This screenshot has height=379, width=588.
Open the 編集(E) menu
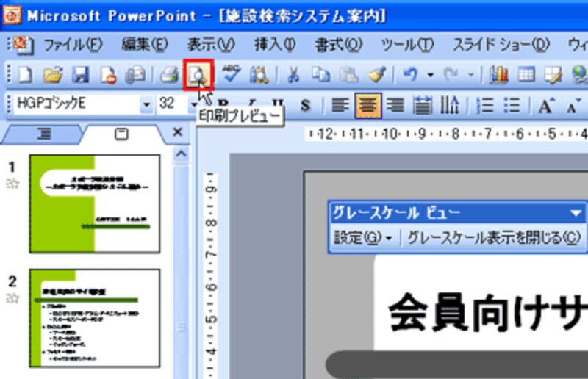point(145,45)
